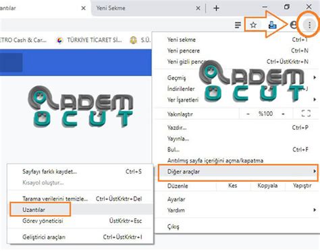The image size is (320, 251).
Task: Open a new tab with plus button
Action: (216, 8)
